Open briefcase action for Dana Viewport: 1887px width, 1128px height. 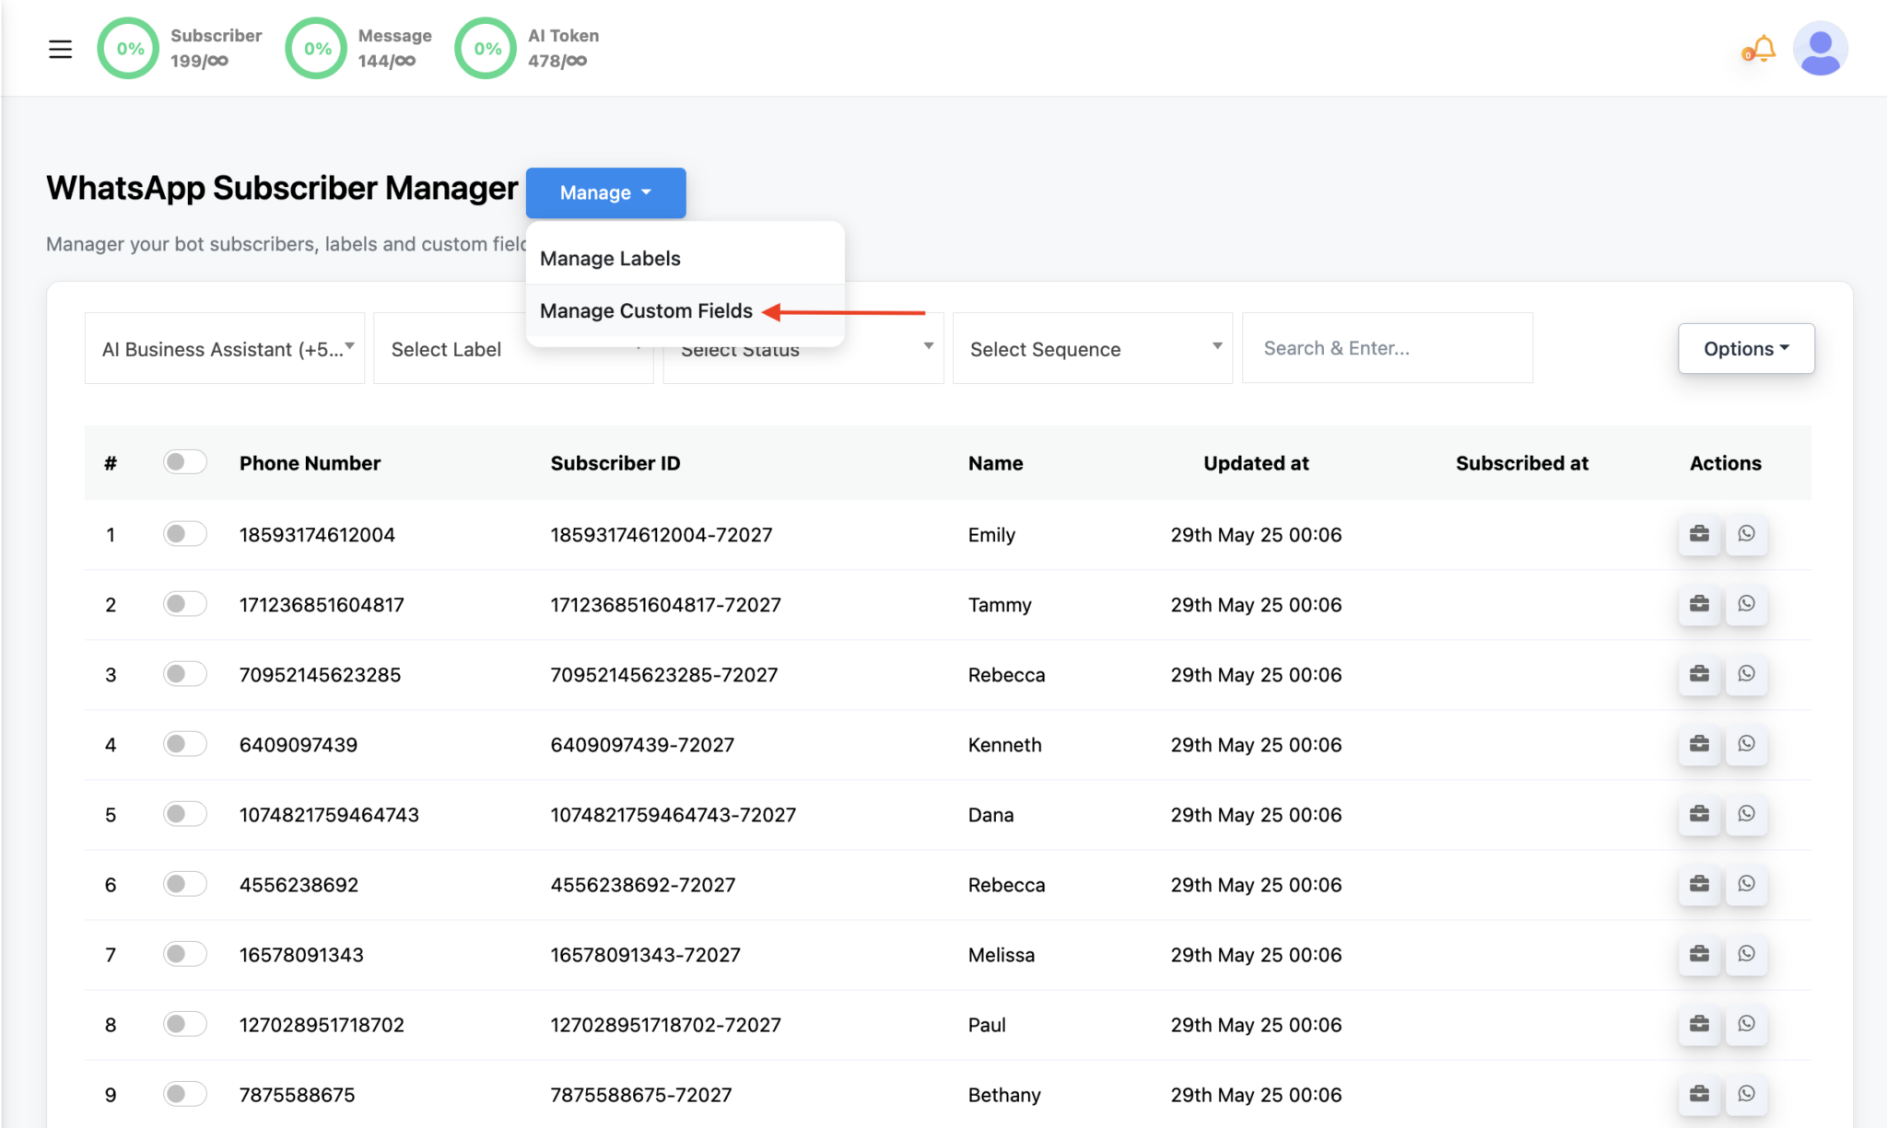(1699, 814)
